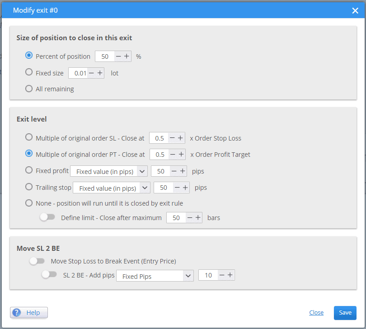Toggle Move Stop Loss to Break Event
The width and height of the screenshot is (366, 329).
37,261
